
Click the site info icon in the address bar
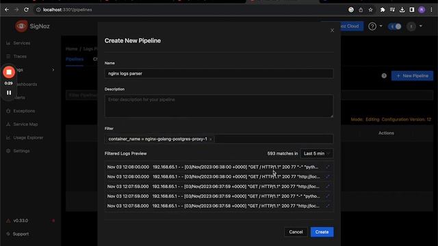click(x=38, y=10)
